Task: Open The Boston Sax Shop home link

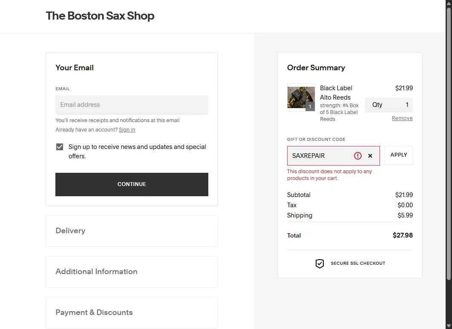Action: point(100,16)
